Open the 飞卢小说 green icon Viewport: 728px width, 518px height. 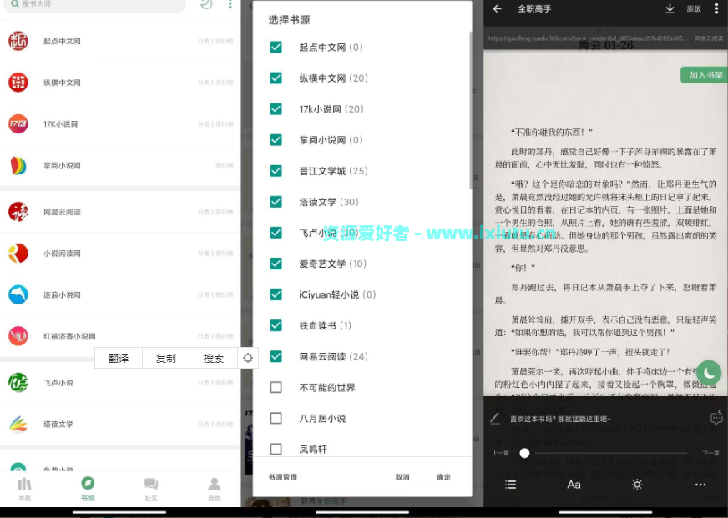(x=18, y=382)
